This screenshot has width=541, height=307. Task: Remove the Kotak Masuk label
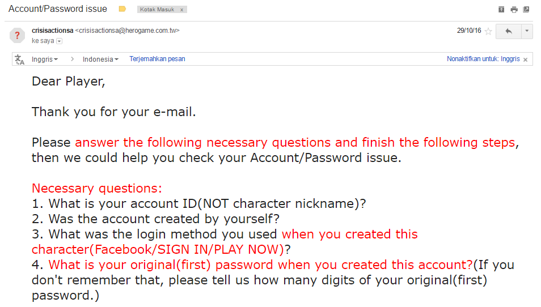[x=181, y=10]
